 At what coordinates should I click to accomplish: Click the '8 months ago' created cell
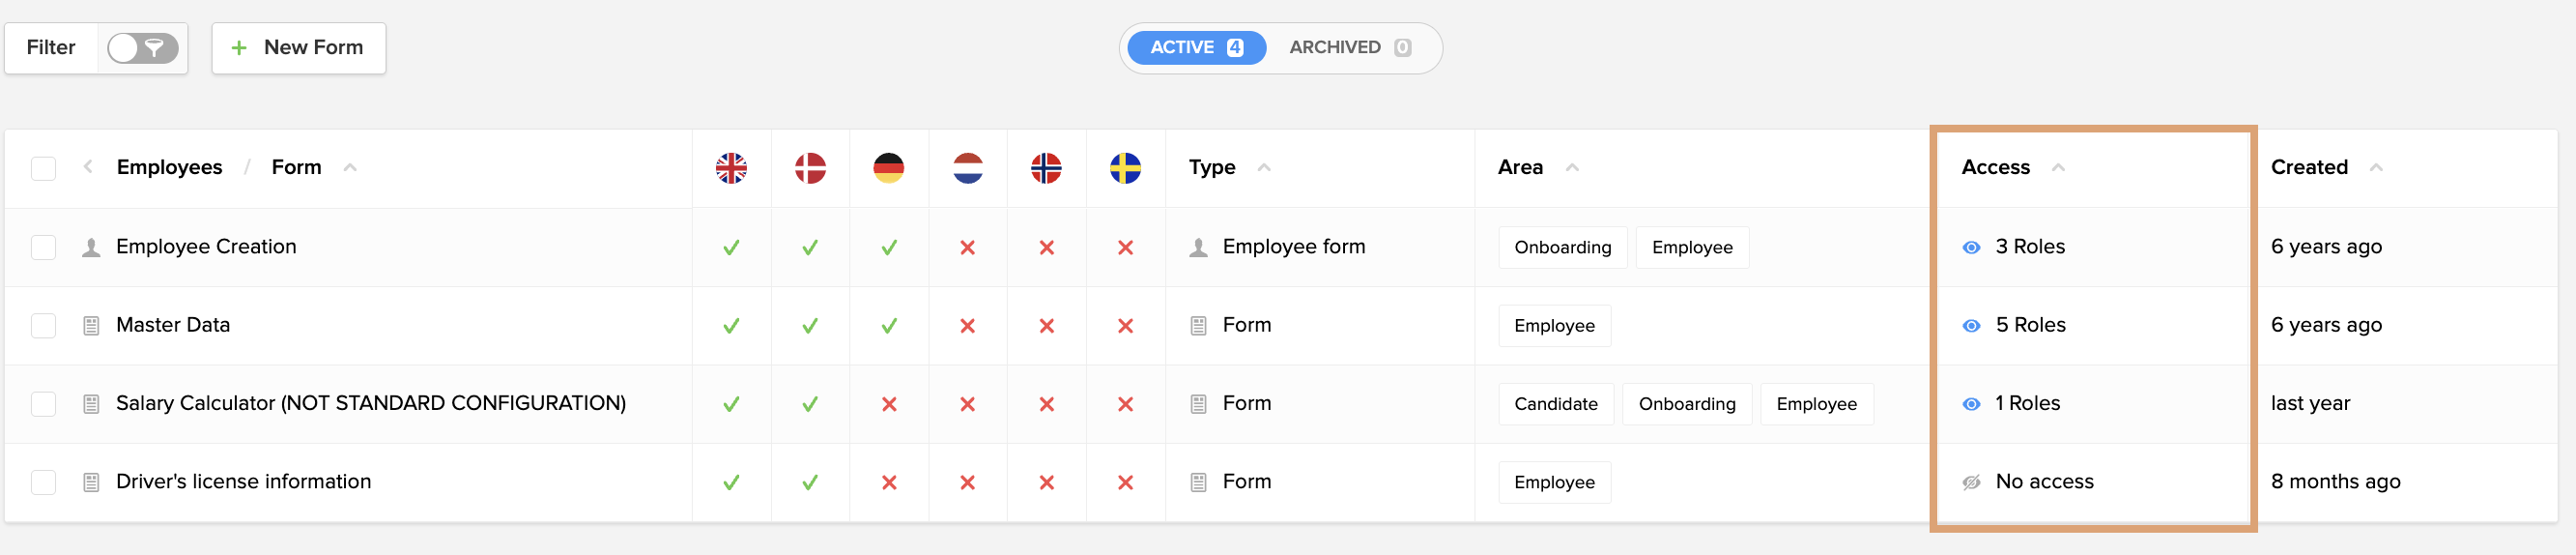(x=2335, y=481)
